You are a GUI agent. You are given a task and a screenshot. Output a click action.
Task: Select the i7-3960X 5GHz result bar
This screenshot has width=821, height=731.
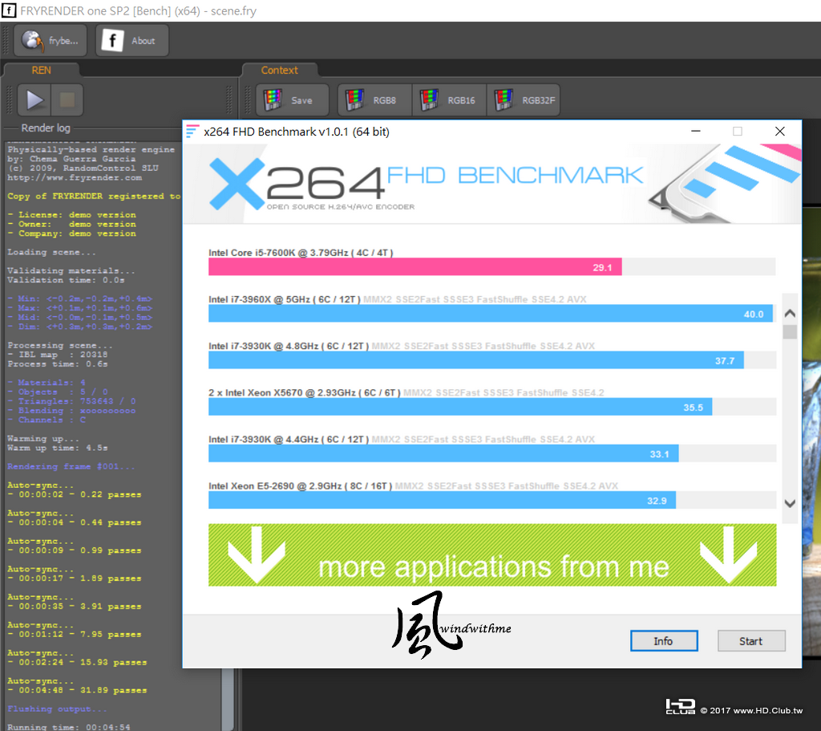[x=490, y=314]
